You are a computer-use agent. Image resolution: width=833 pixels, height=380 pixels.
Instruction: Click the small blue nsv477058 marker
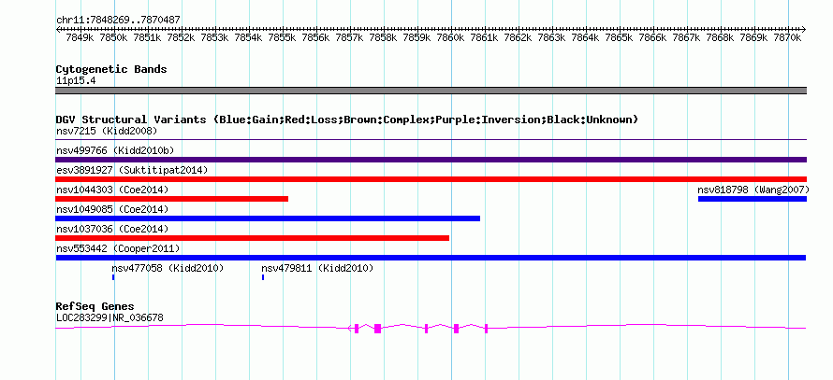coord(113,277)
